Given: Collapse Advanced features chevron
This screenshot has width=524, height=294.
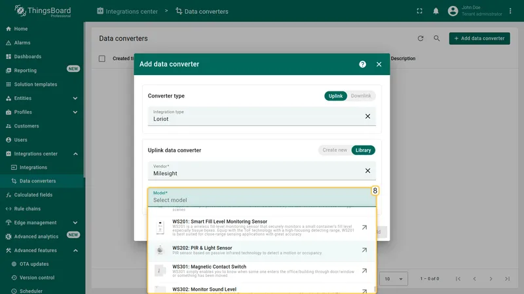Looking at the screenshot, I should point(75,250).
